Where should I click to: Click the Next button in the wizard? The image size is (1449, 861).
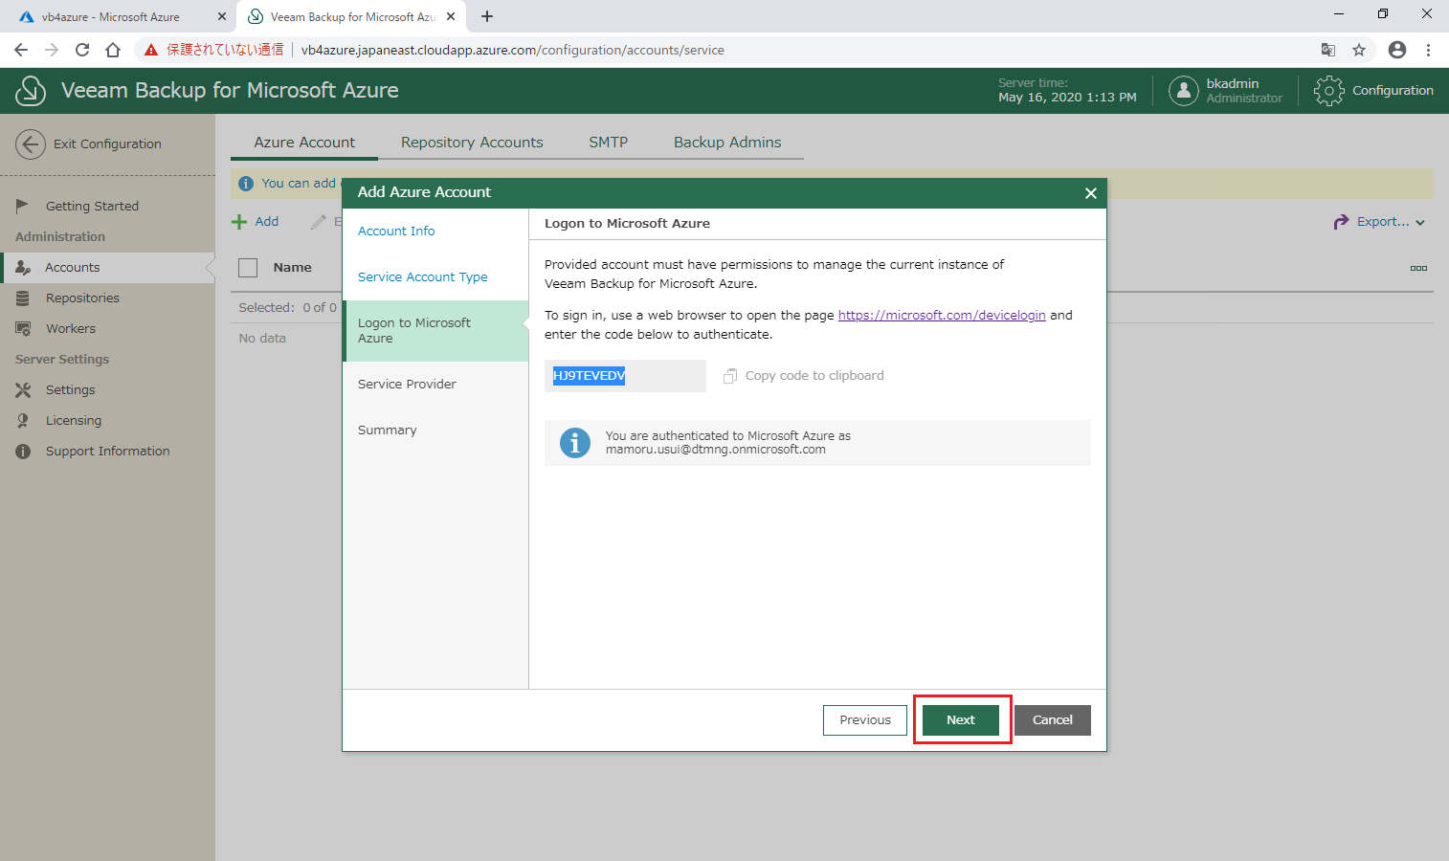[961, 719]
